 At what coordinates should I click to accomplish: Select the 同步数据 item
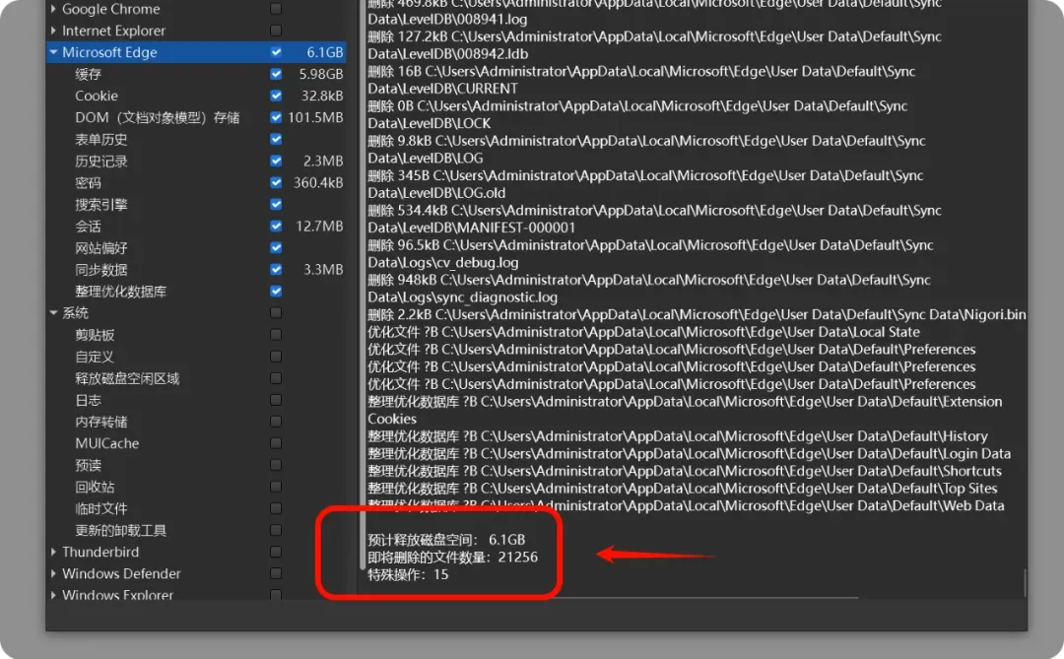pos(101,270)
